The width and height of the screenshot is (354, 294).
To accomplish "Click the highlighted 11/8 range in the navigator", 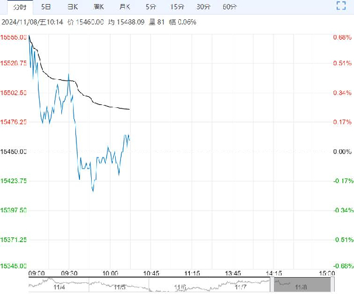I will point(300,285).
